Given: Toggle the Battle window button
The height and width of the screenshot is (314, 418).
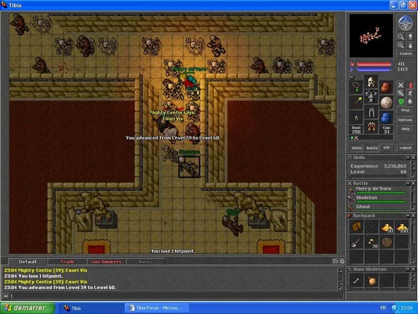Looking at the screenshot, I should tap(371, 148).
